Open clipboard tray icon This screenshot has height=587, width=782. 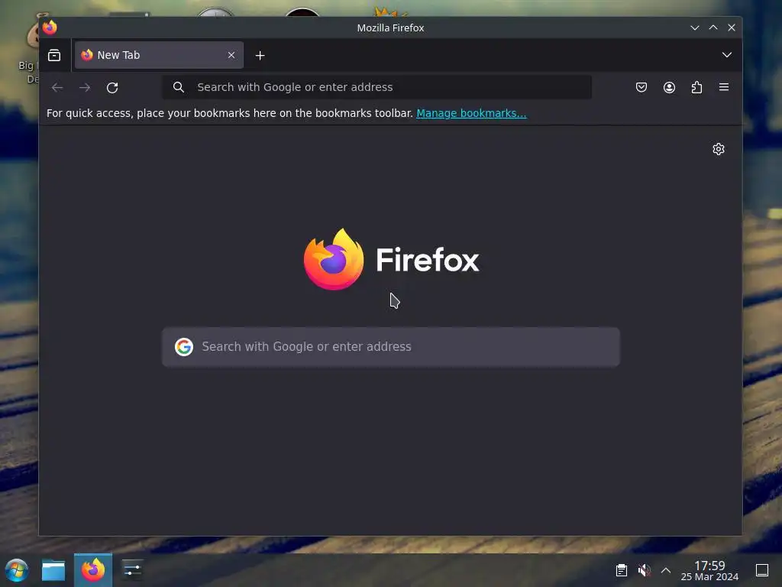coord(622,570)
